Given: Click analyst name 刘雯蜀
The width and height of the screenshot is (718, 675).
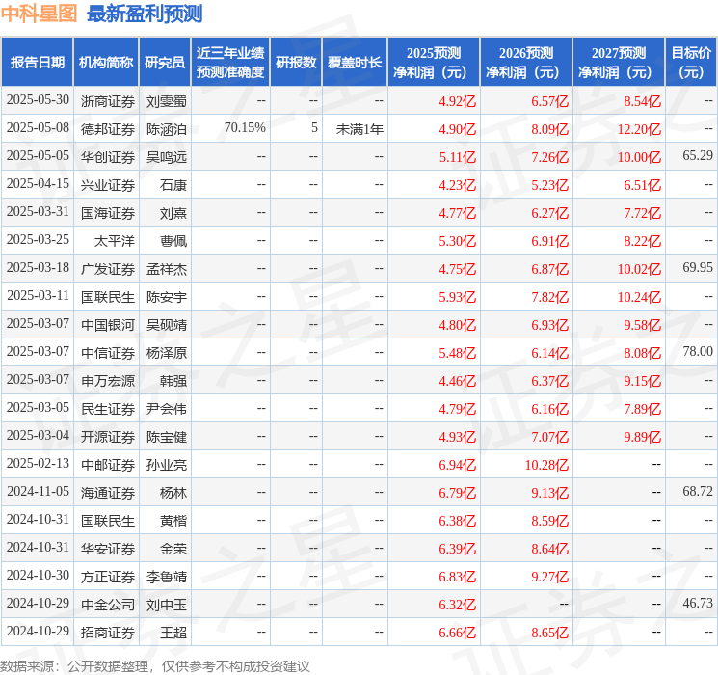Looking at the screenshot, I should point(167,101).
